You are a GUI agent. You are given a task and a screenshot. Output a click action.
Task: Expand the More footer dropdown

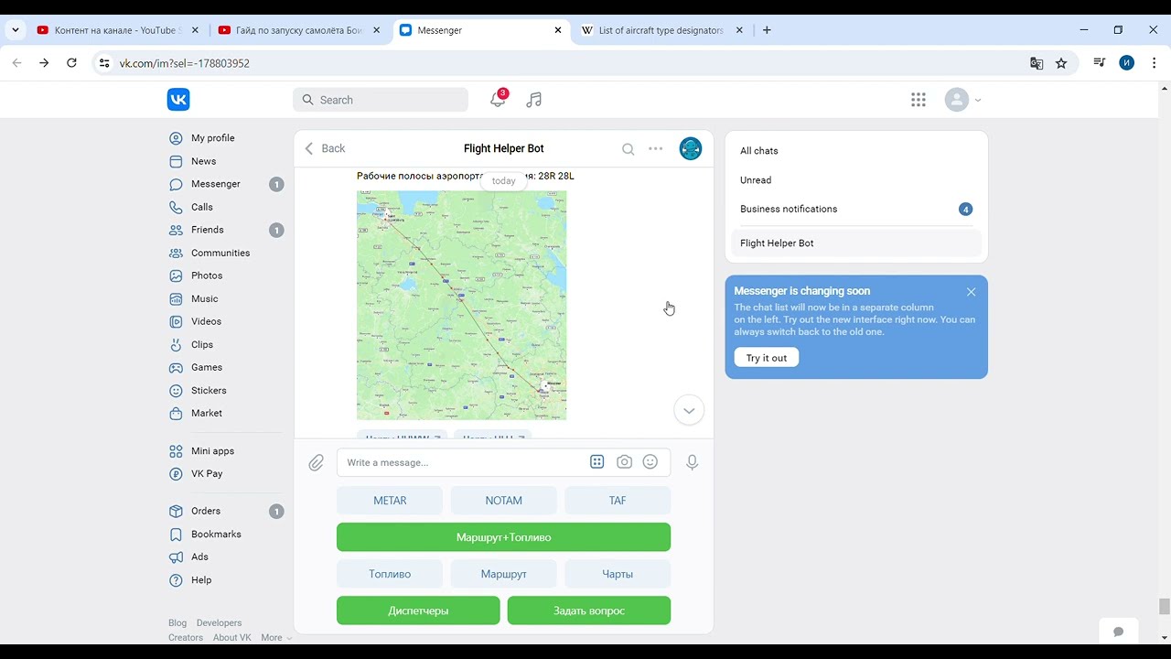tap(276, 638)
